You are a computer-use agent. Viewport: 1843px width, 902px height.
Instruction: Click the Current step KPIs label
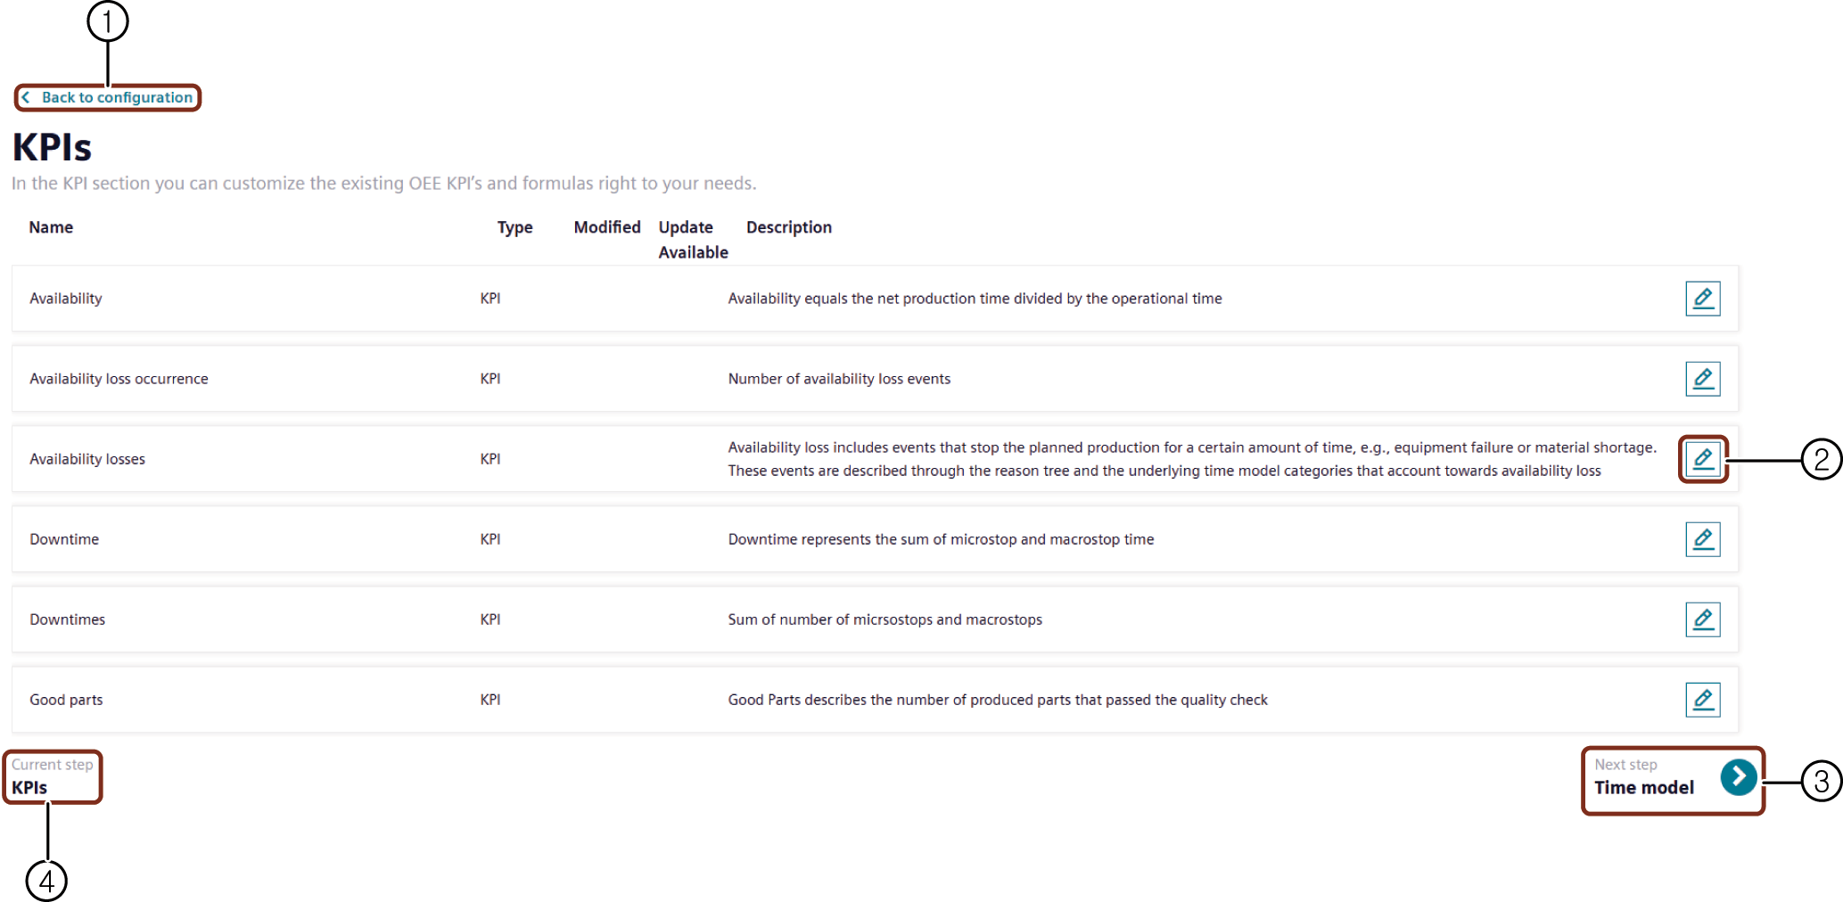tap(52, 777)
